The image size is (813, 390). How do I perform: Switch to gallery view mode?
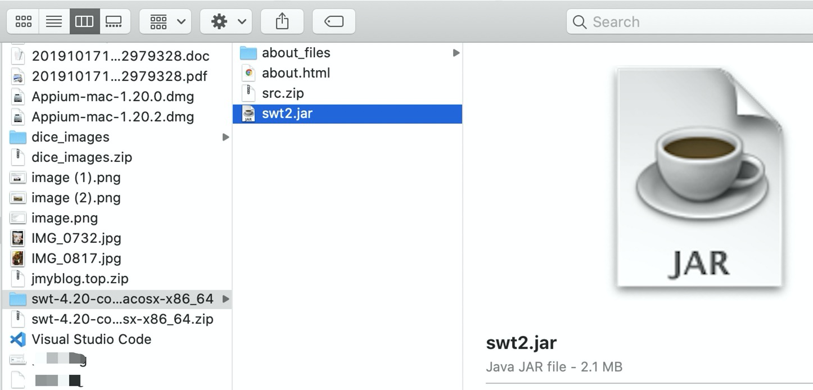(x=114, y=22)
